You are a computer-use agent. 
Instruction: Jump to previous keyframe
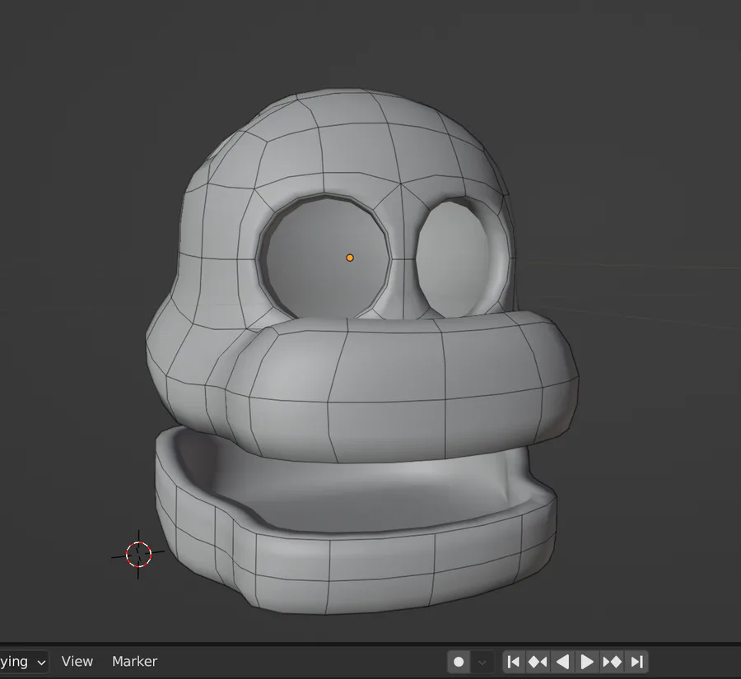click(538, 662)
